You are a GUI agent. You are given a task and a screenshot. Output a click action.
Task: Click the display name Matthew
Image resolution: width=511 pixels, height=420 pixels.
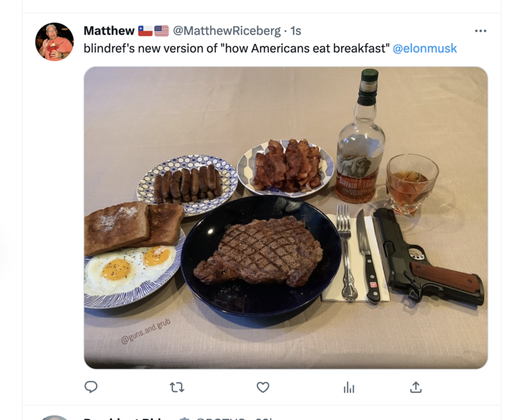(109, 31)
